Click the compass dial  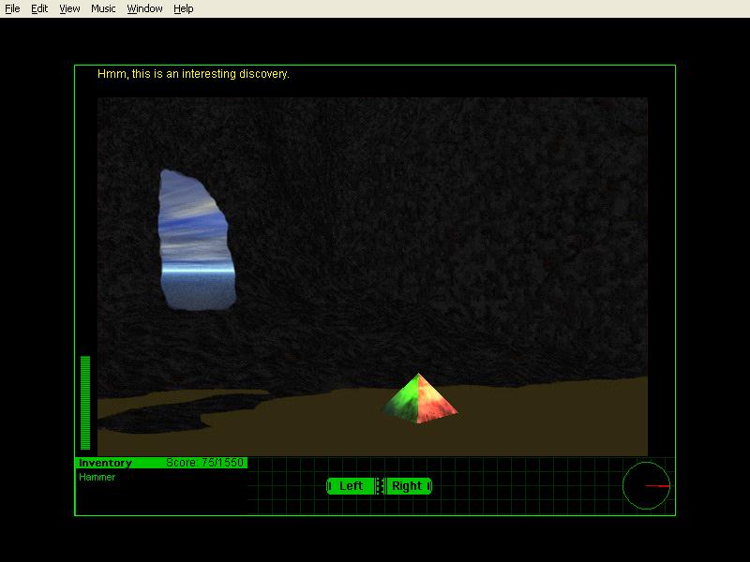[647, 483]
